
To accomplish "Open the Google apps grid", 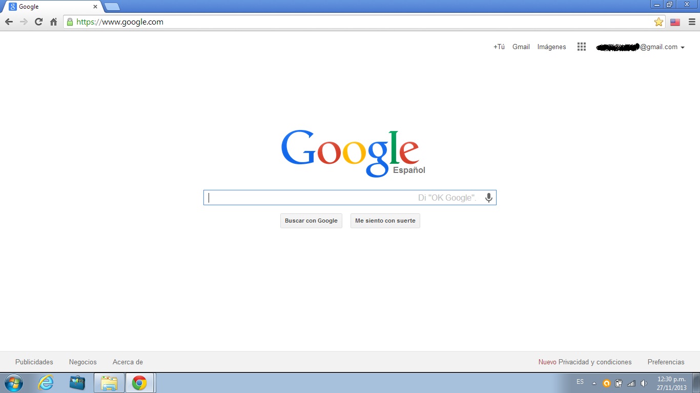I will click(581, 47).
